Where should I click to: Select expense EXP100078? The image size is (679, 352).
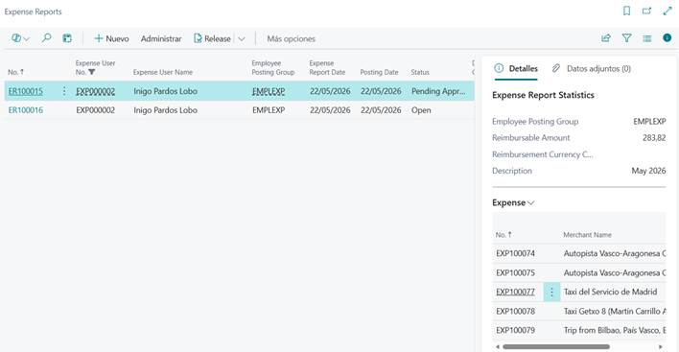pyautogui.click(x=515, y=311)
